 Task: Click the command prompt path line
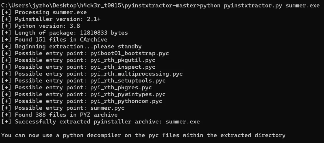tap(160, 5)
